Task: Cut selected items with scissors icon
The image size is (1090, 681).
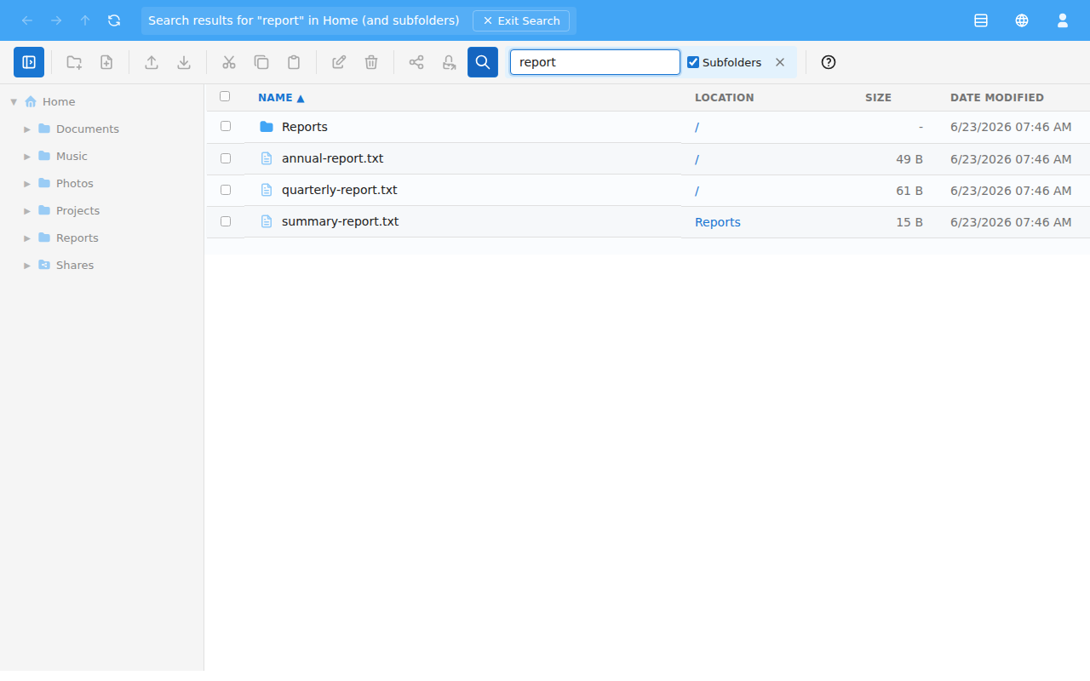Action: tap(229, 62)
